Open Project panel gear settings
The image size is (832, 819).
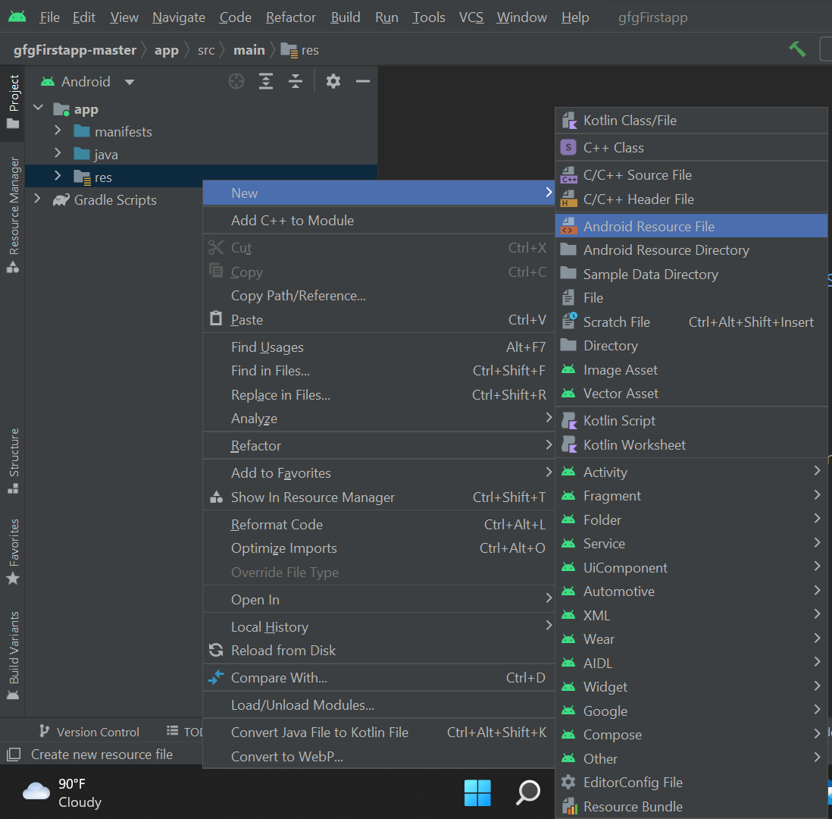333,81
